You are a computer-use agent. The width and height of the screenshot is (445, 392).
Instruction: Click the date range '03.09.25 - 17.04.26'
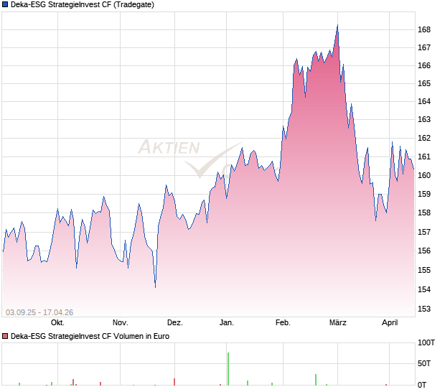[39, 312]
